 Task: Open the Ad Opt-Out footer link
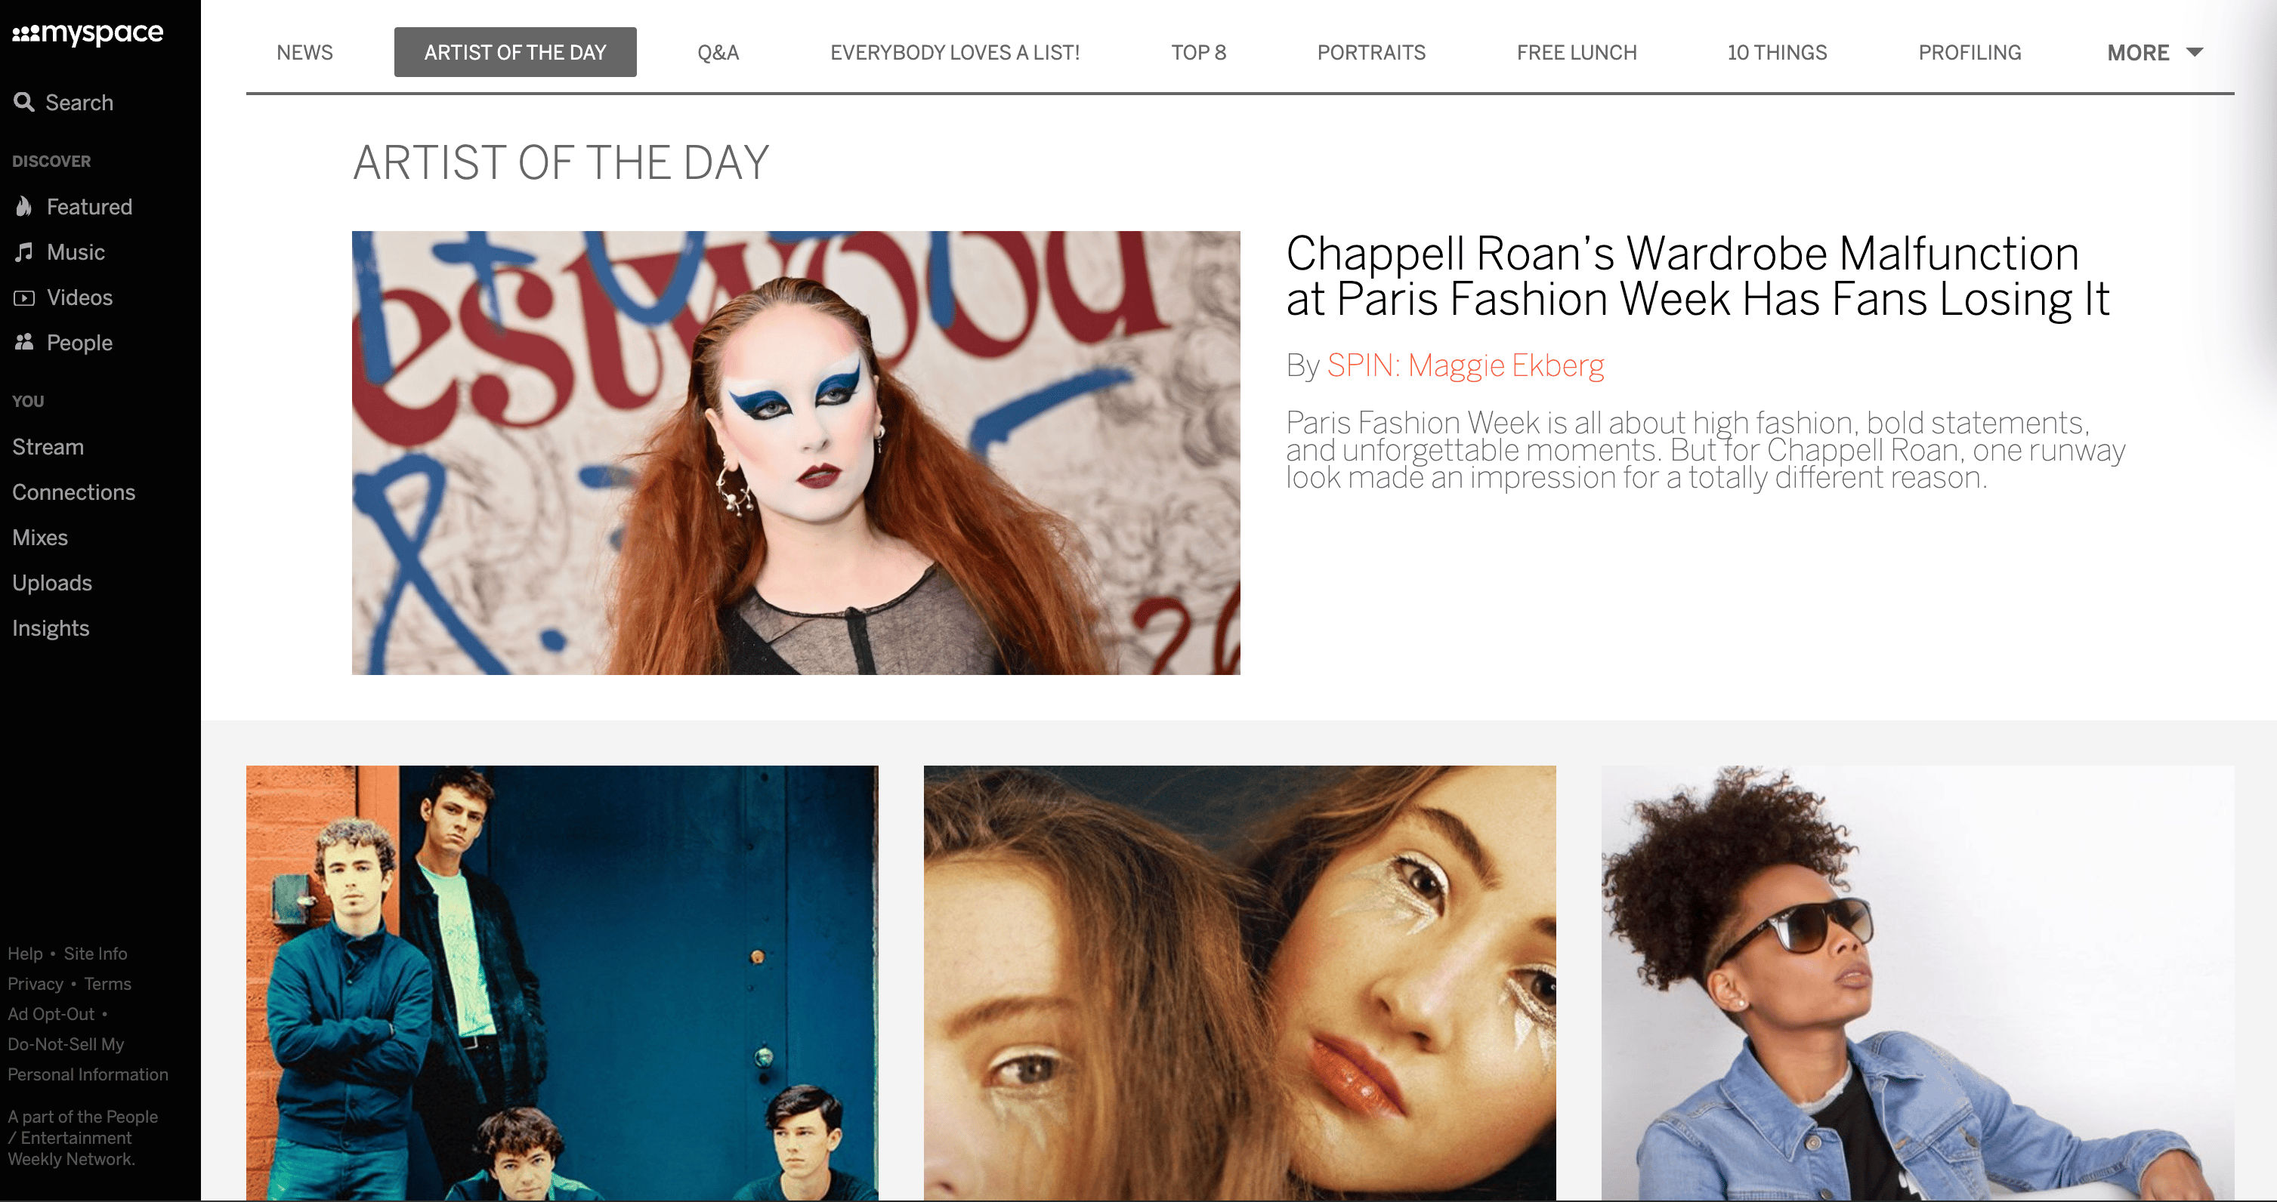click(x=51, y=1014)
